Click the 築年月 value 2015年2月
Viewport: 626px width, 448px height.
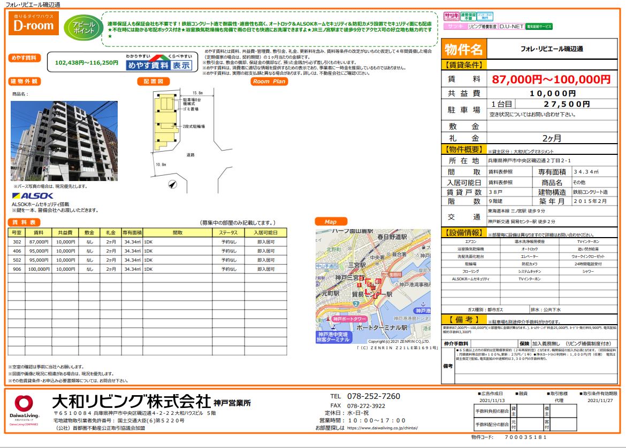590,201
